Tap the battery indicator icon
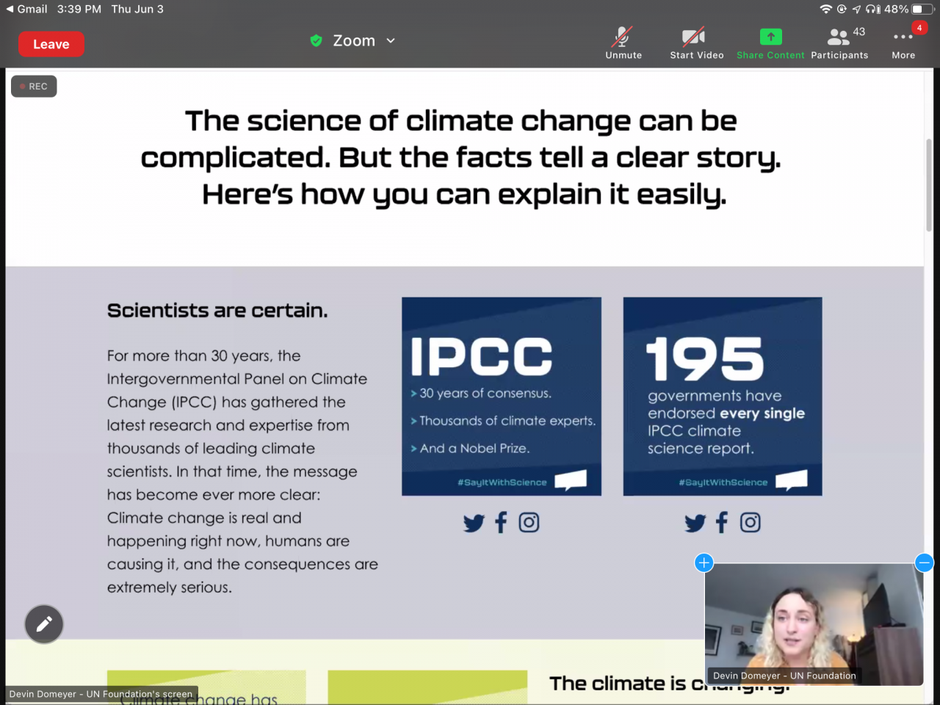The width and height of the screenshot is (940, 705). tap(922, 9)
